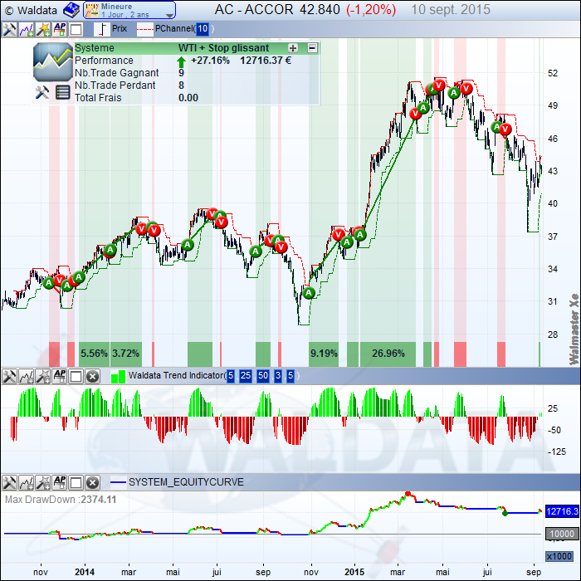The height and width of the screenshot is (581, 581).
Task: Click the 12716.3 blue equity value tag
Action: pos(562,512)
